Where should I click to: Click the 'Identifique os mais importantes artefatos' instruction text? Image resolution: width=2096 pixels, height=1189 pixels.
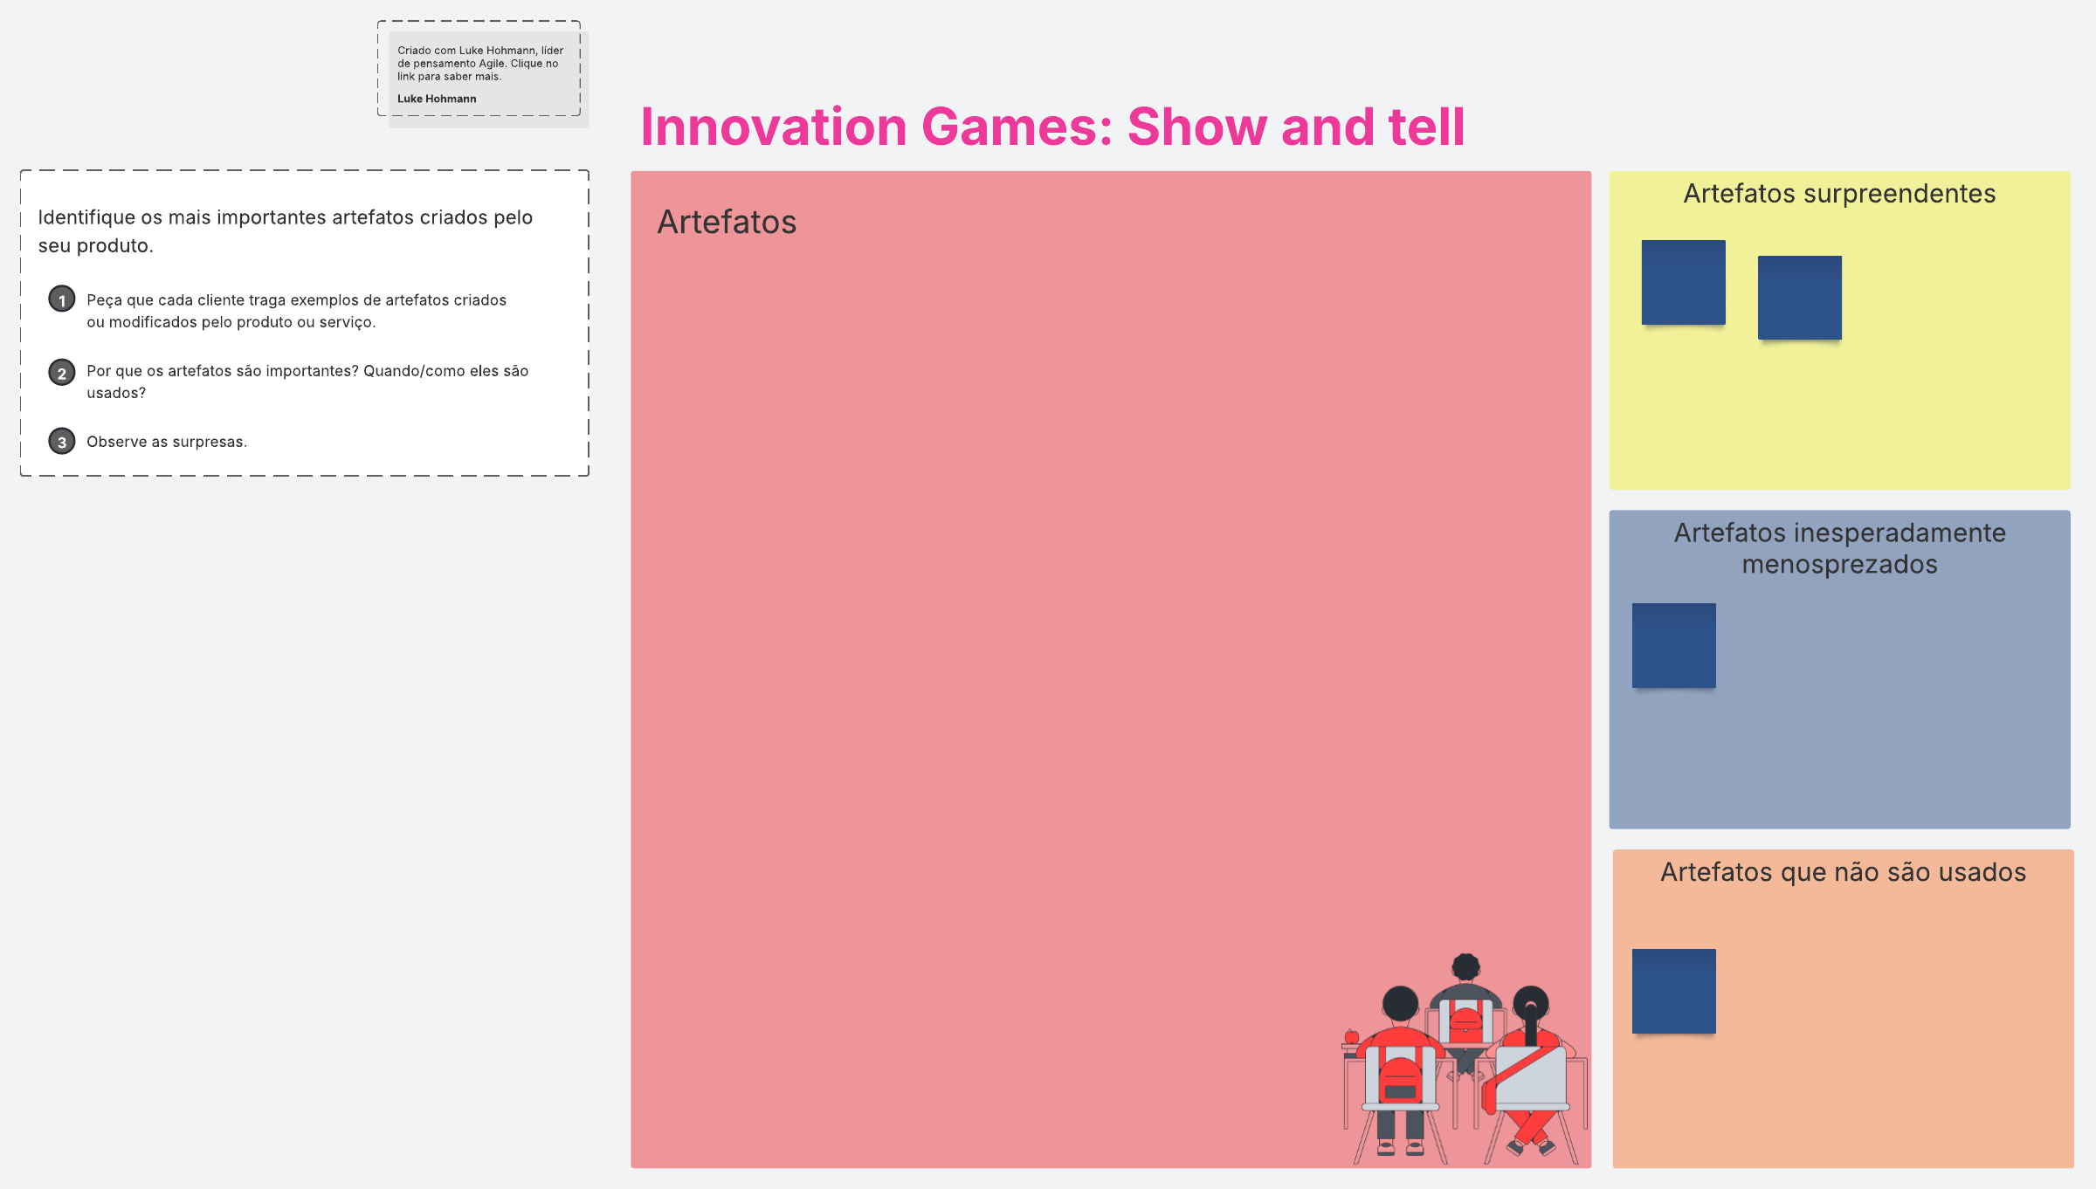pyautogui.click(x=286, y=231)
